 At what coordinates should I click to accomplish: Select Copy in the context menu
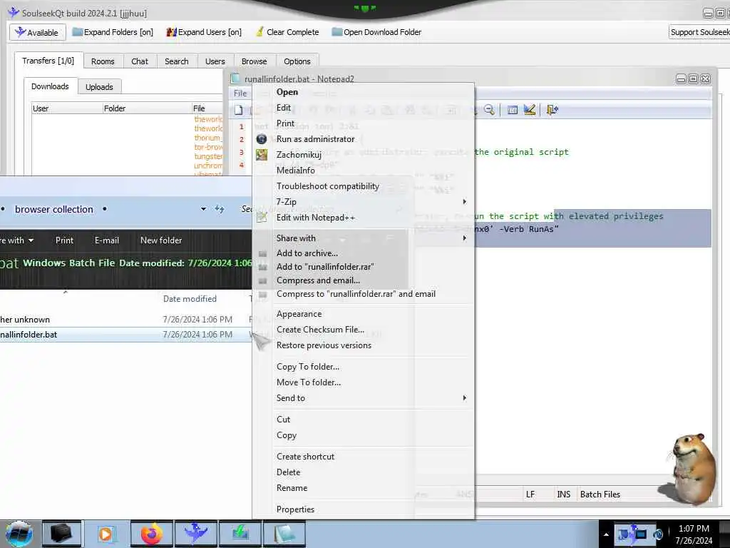[x=287, y=435]
